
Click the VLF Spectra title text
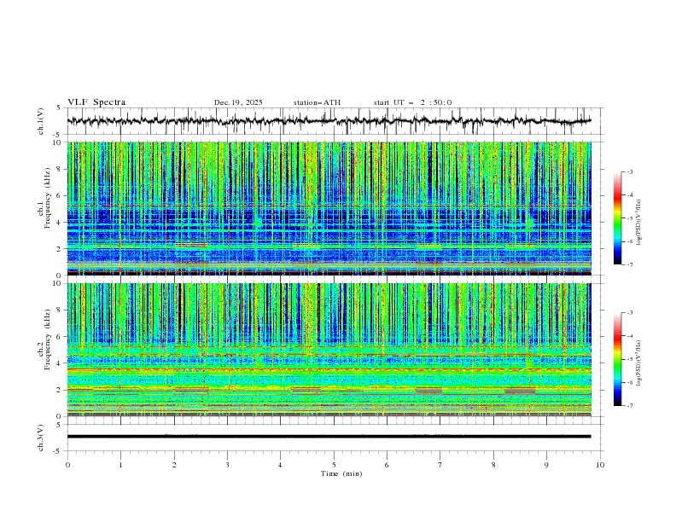pos(96,102)
